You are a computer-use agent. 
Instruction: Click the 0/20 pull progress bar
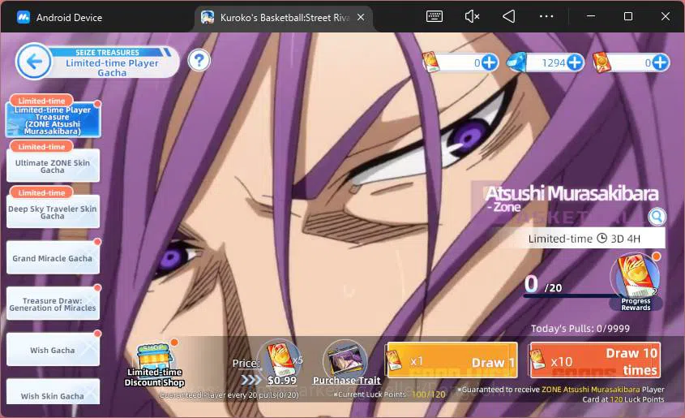568,296
